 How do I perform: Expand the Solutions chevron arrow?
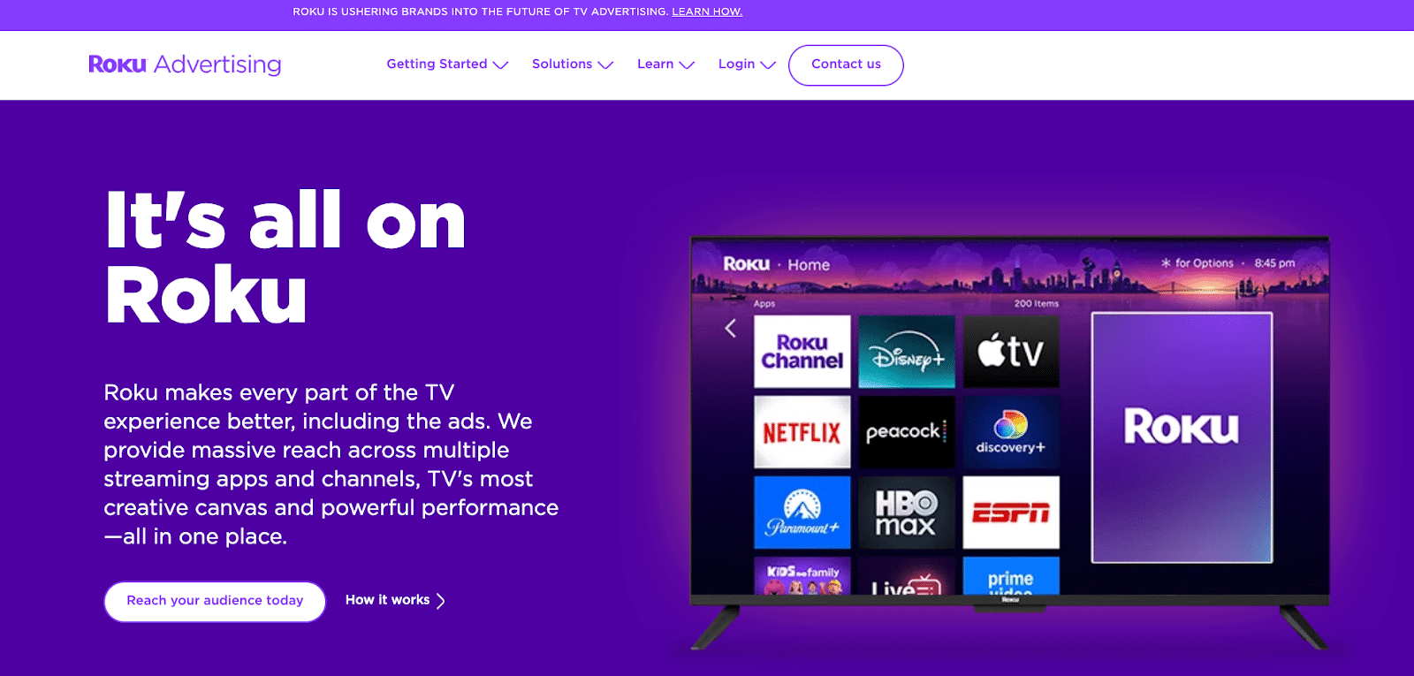(605, 65)
